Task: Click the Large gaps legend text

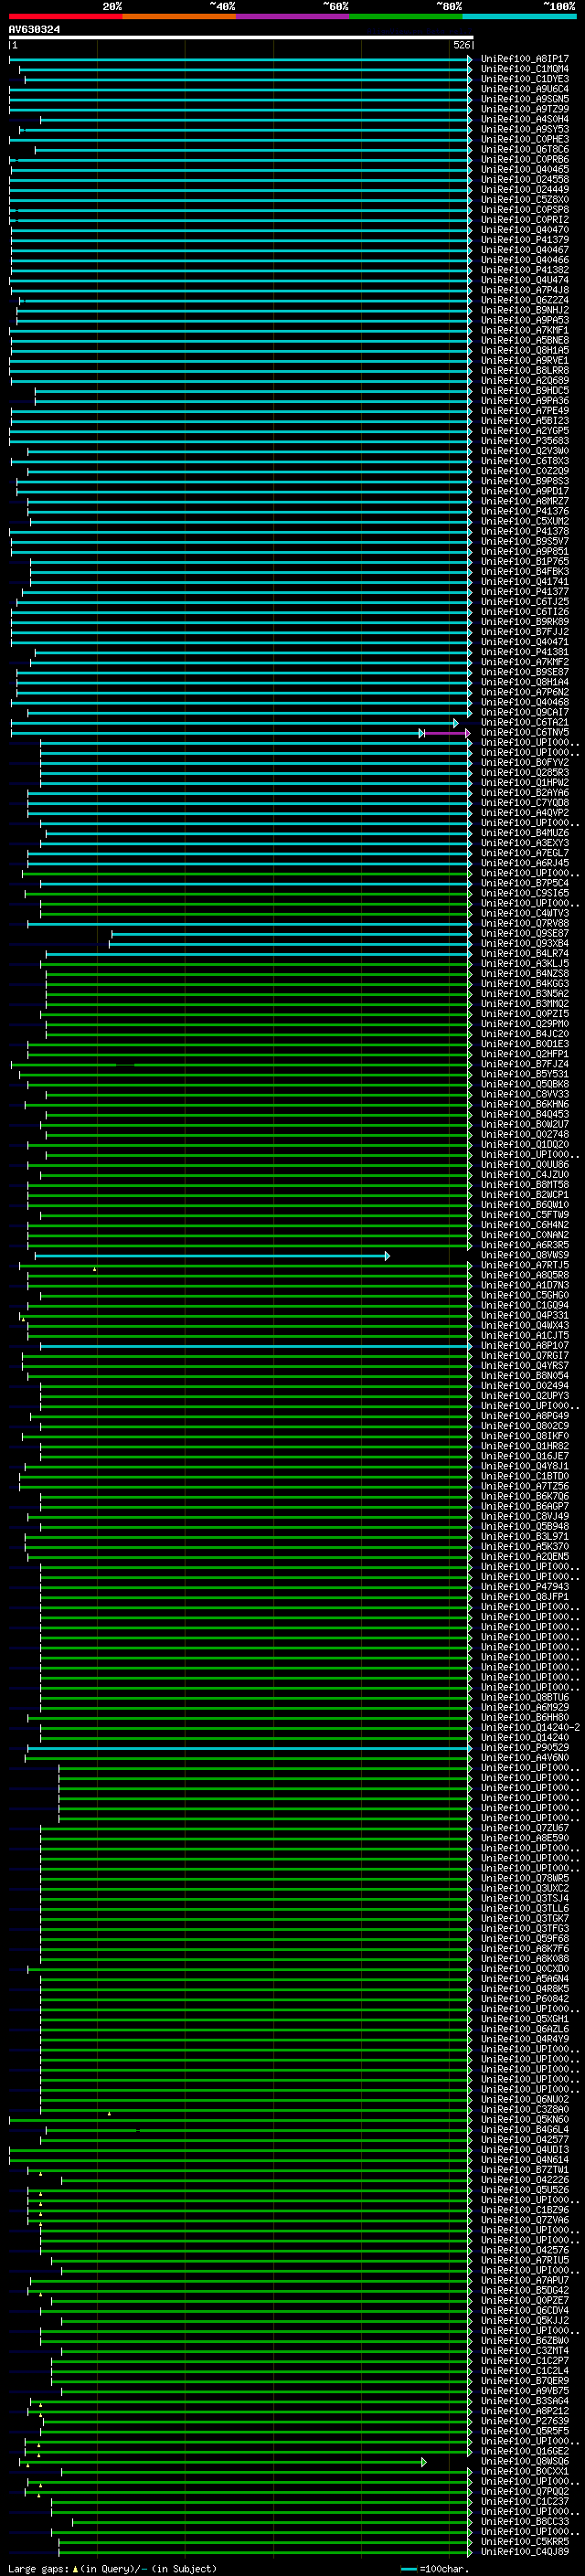Action: (x=112, y=2568)
